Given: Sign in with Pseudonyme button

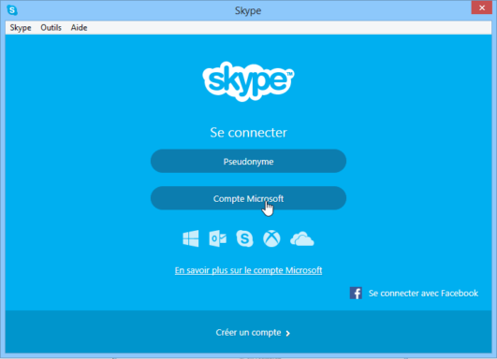Looking at the screenshot, I should point(248,161).
